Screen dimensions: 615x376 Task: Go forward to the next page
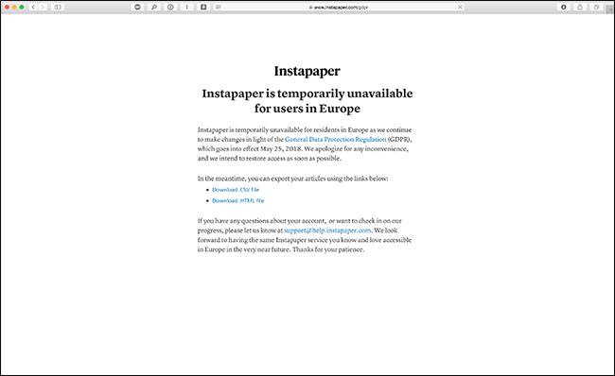(x=43, y=7)
